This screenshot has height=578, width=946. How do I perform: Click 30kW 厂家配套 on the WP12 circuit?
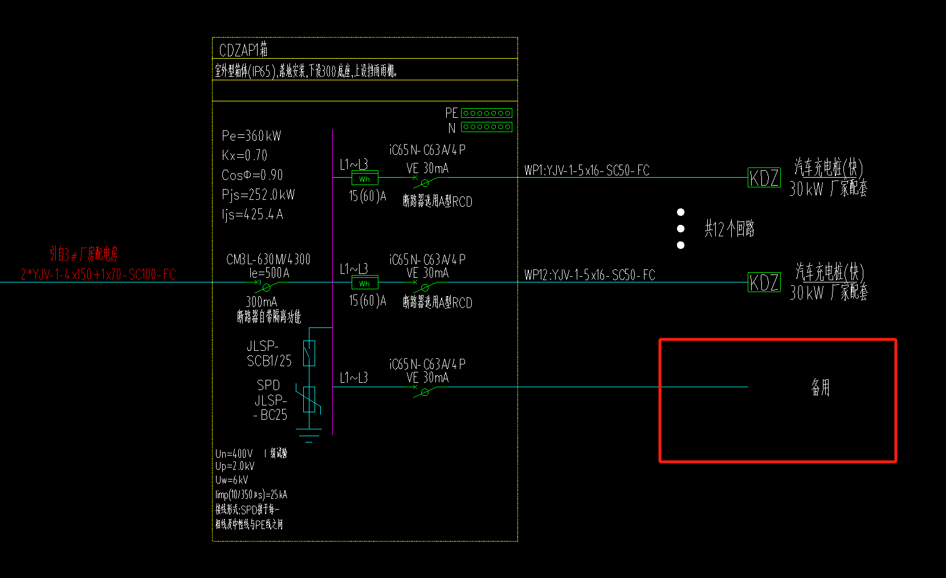(829, 292)
